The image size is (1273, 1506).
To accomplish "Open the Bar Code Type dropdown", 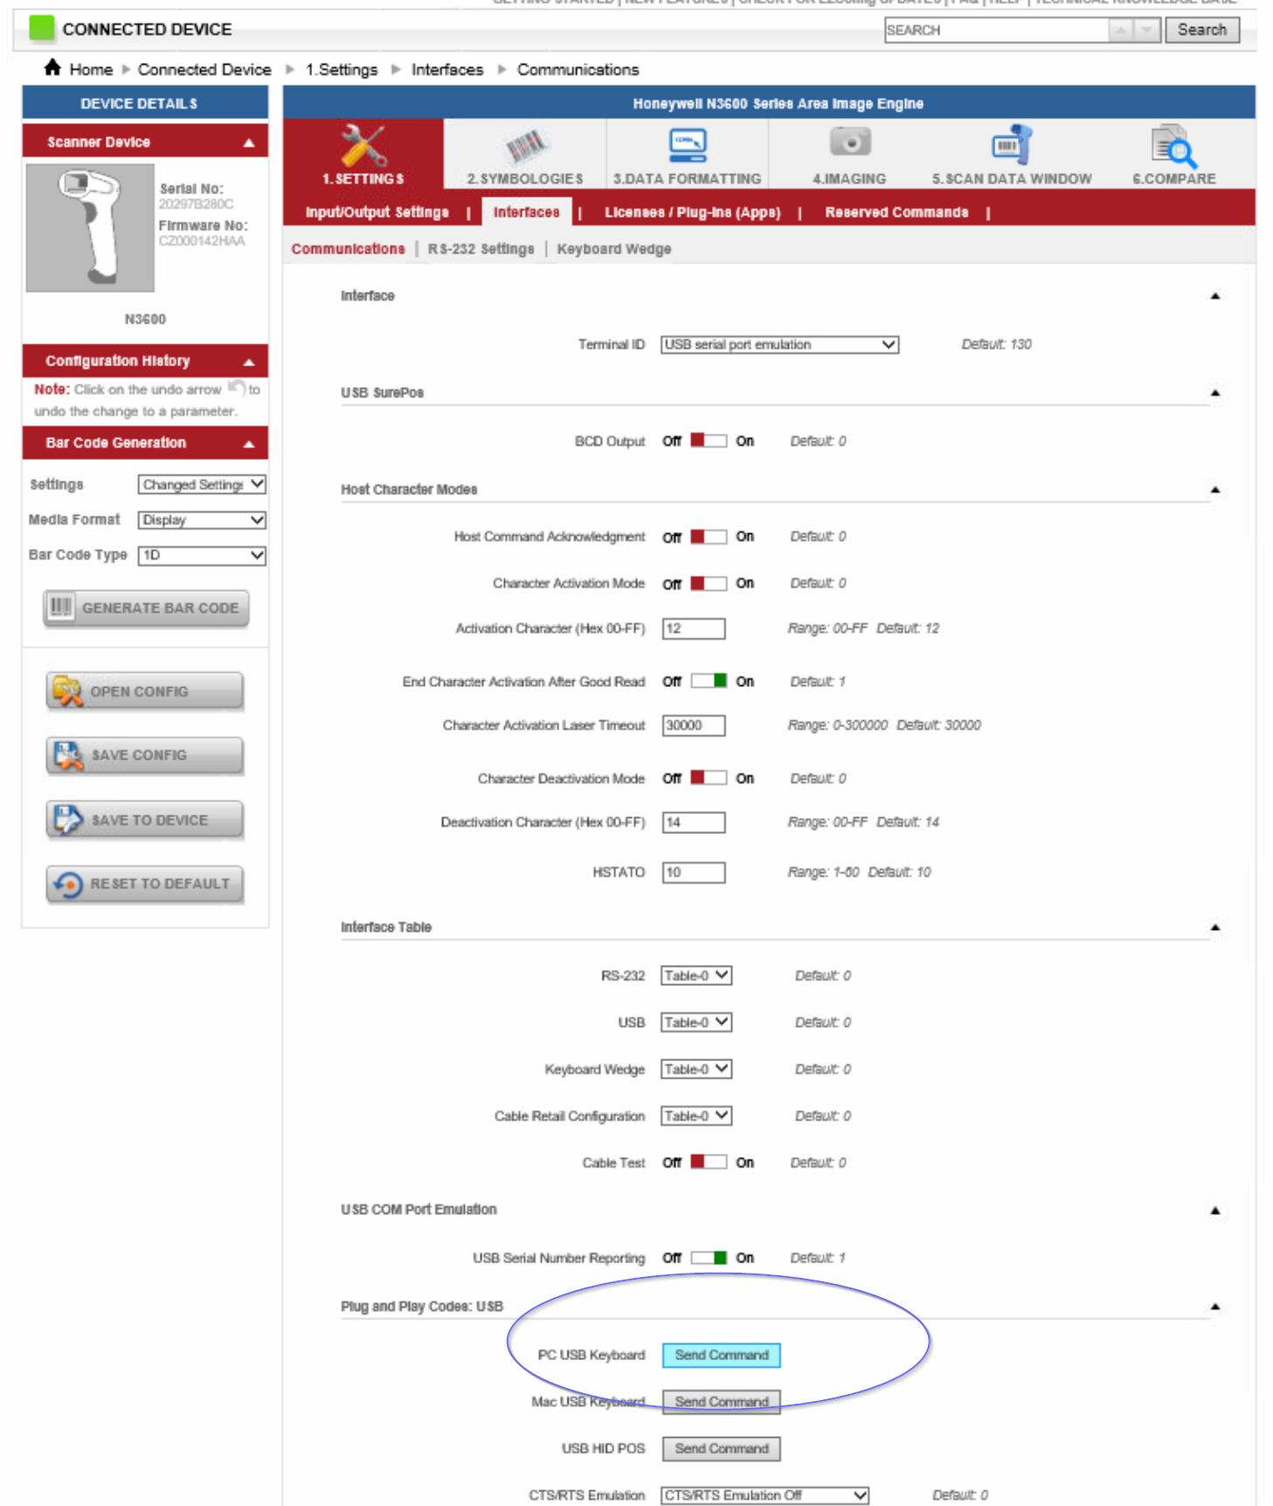I will point(202,555).
